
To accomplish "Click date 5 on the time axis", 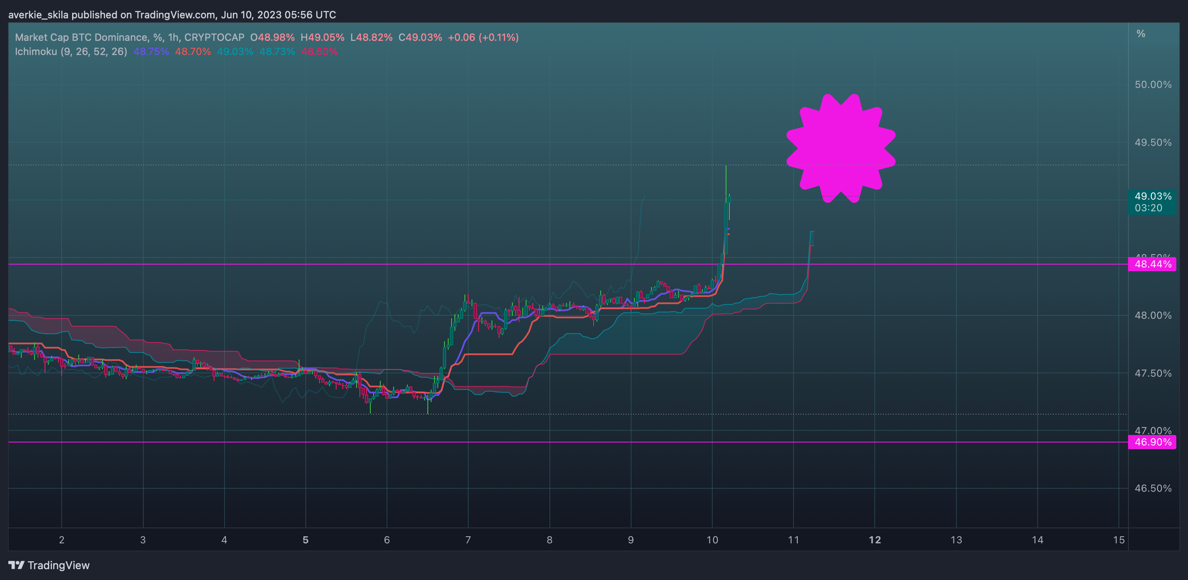I will click(305, 540).
